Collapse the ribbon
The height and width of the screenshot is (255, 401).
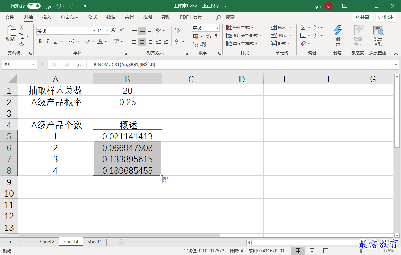pos(396,53)
